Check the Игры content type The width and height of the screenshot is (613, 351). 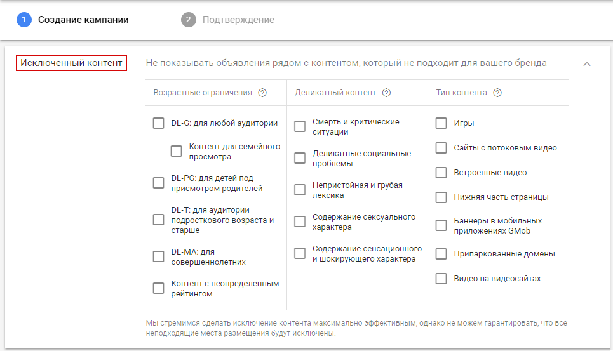[441, 123]
